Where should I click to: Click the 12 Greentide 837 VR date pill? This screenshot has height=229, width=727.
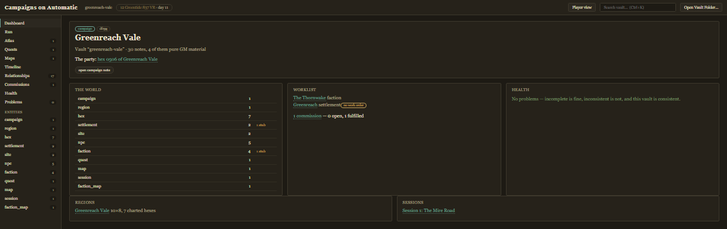[x=145, y=7]
